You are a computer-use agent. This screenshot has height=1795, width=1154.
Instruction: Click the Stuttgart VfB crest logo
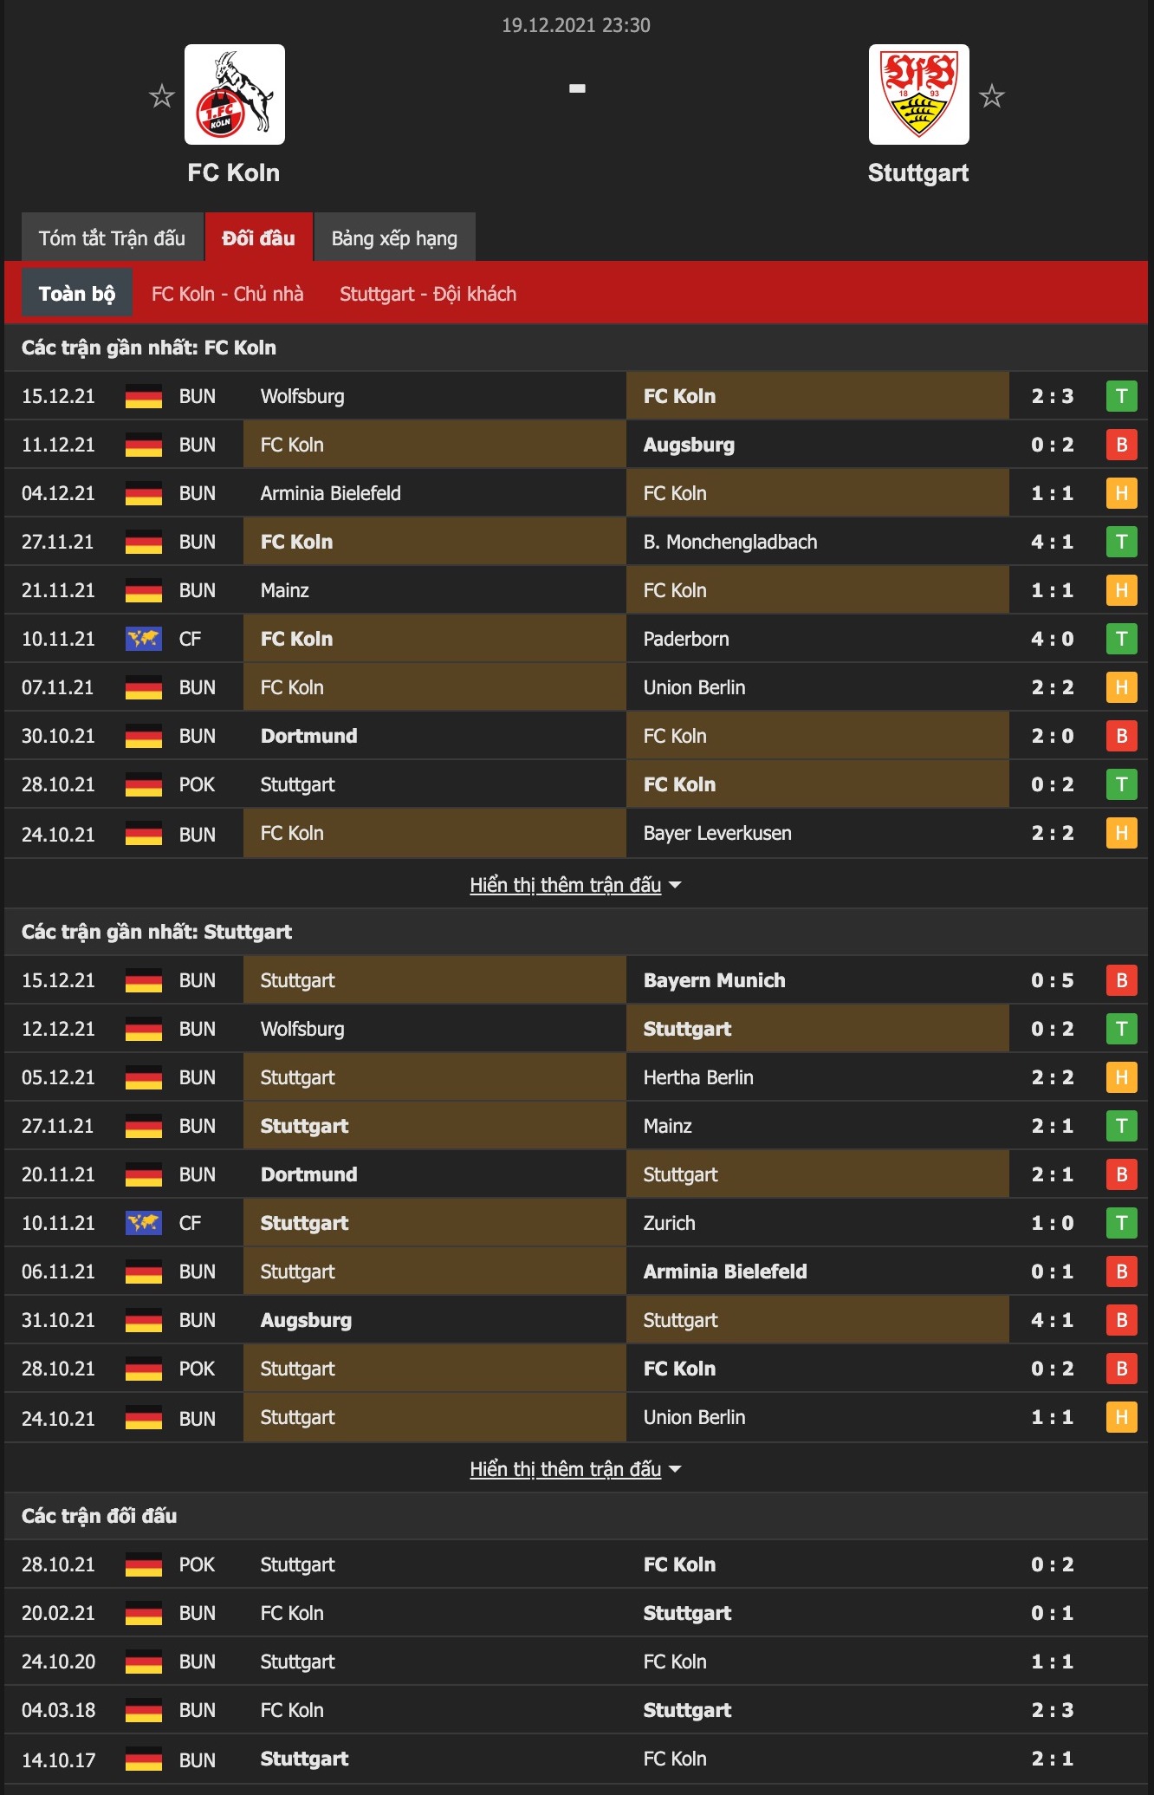point(919,94)
